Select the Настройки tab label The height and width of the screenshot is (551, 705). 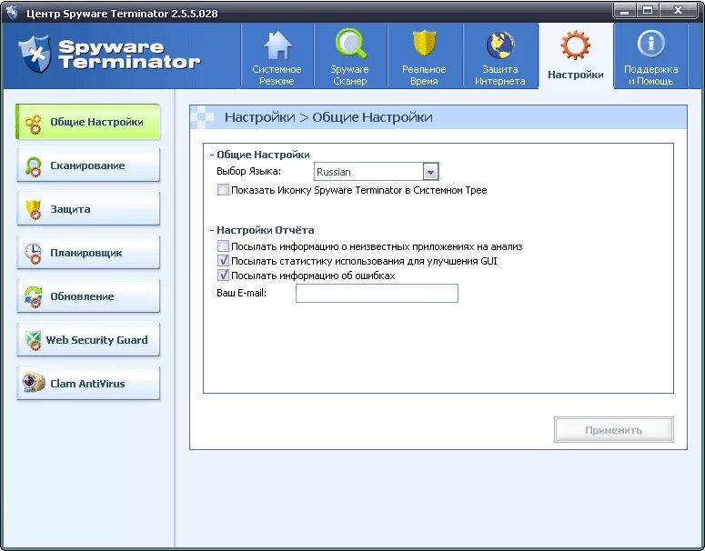[576, 75]
